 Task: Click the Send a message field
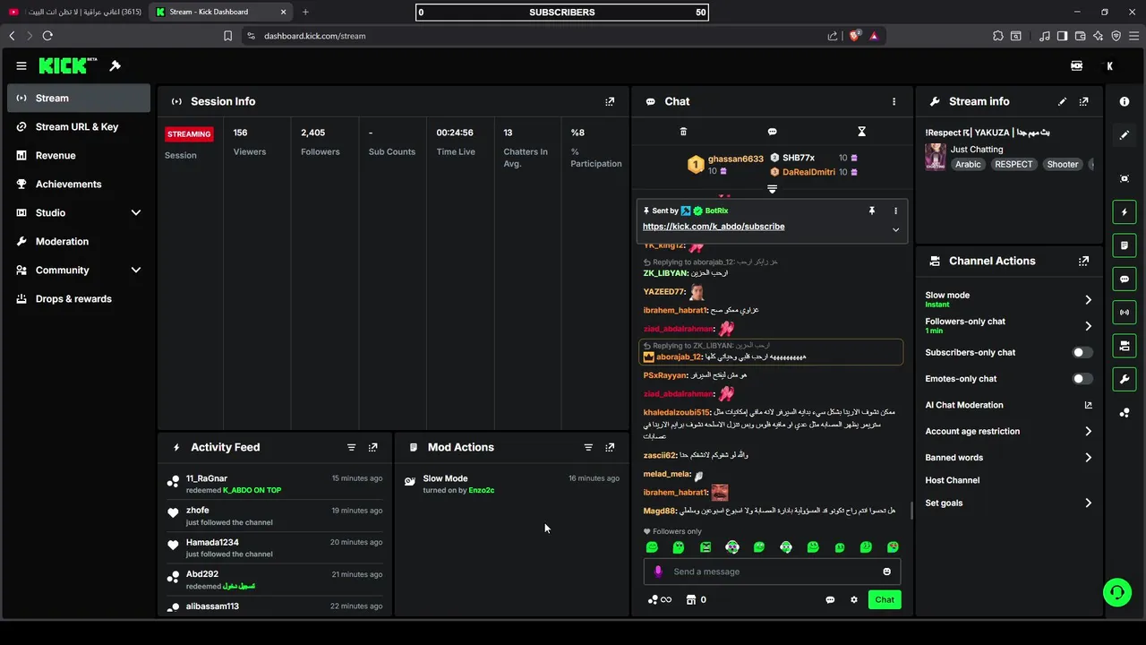(x=772, y=572)
